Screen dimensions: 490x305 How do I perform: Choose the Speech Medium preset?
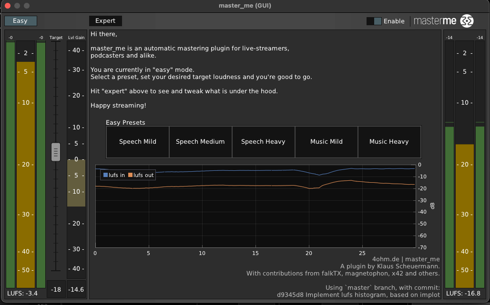pos(200,142)
